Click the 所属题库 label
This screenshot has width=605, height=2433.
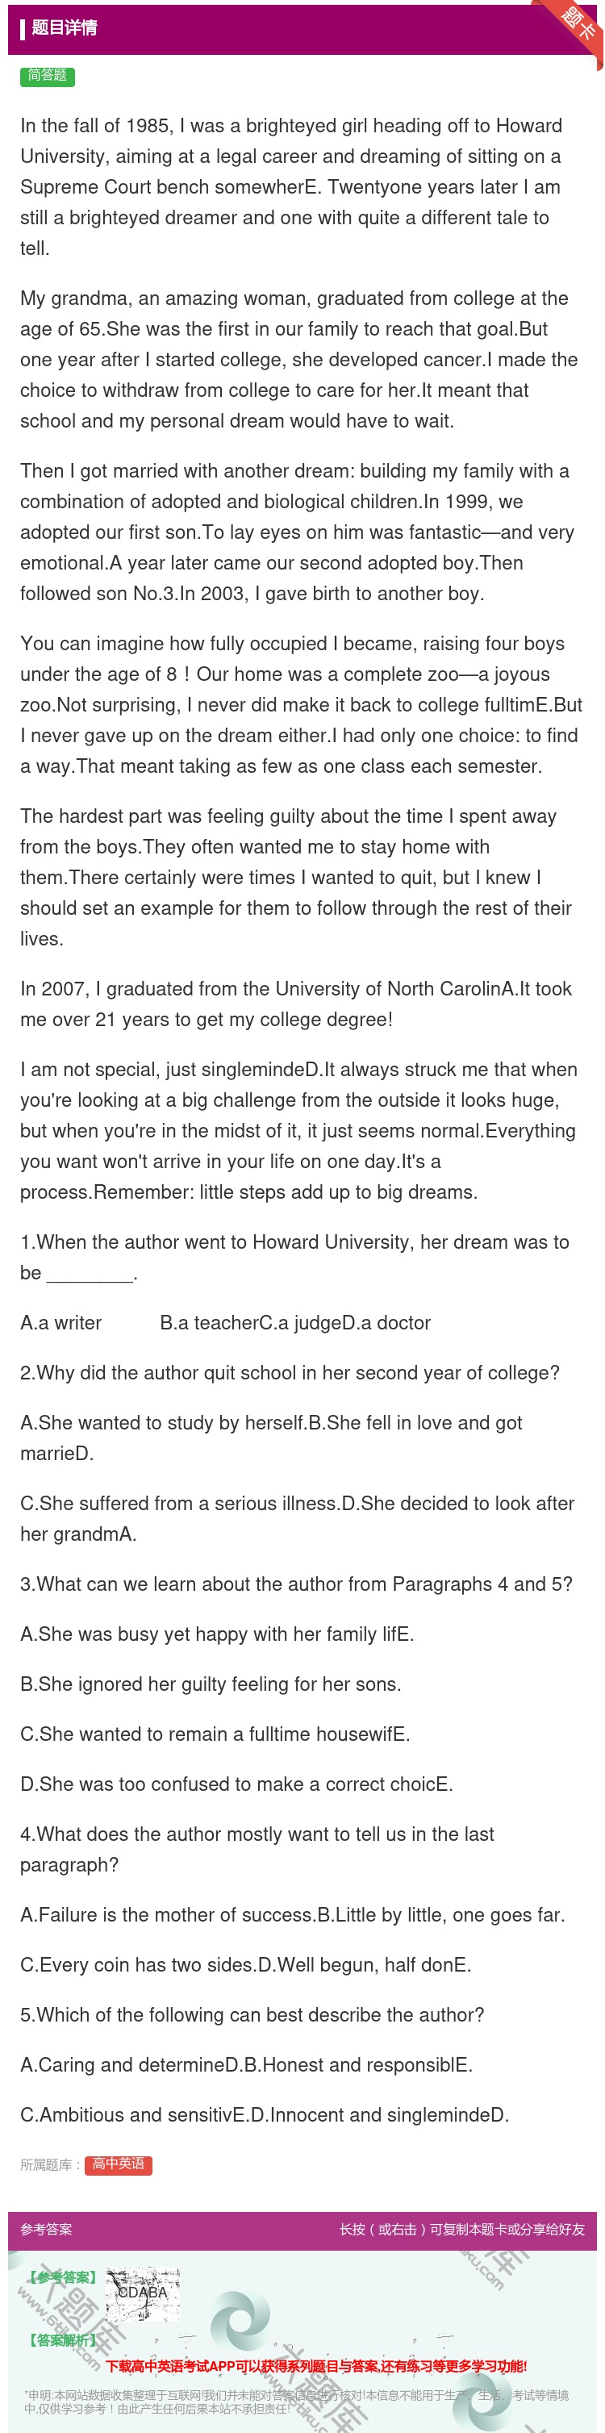coord(51,2164)
